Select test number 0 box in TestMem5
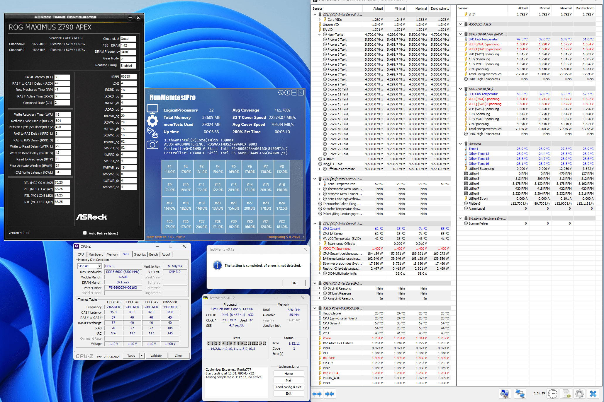Viewport: 604px width, 402px height. pos(208,343)
